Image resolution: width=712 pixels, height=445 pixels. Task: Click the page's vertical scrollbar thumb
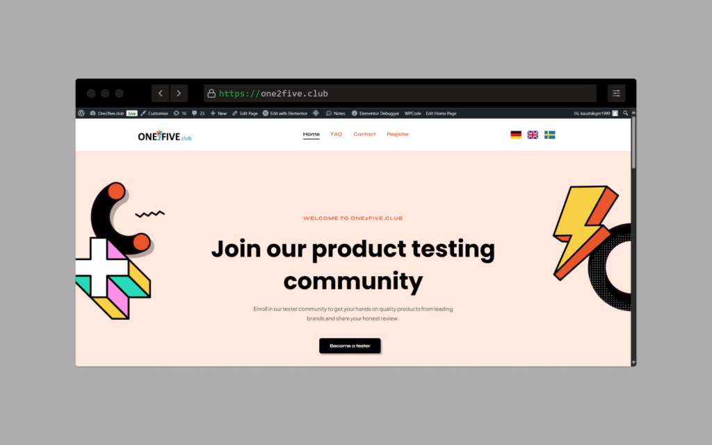click(633, 142)
